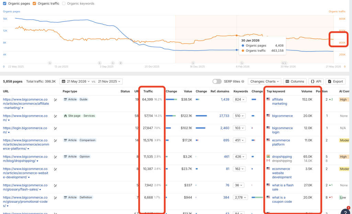Viewport: 352px width, 214px height.
Task: Open the Changes: Charts dropdown
Action: point(264,81)
